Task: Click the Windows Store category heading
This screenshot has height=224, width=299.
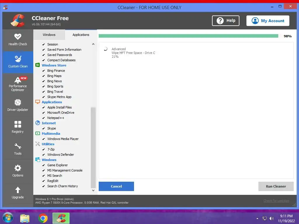Action: pos(54,65)
